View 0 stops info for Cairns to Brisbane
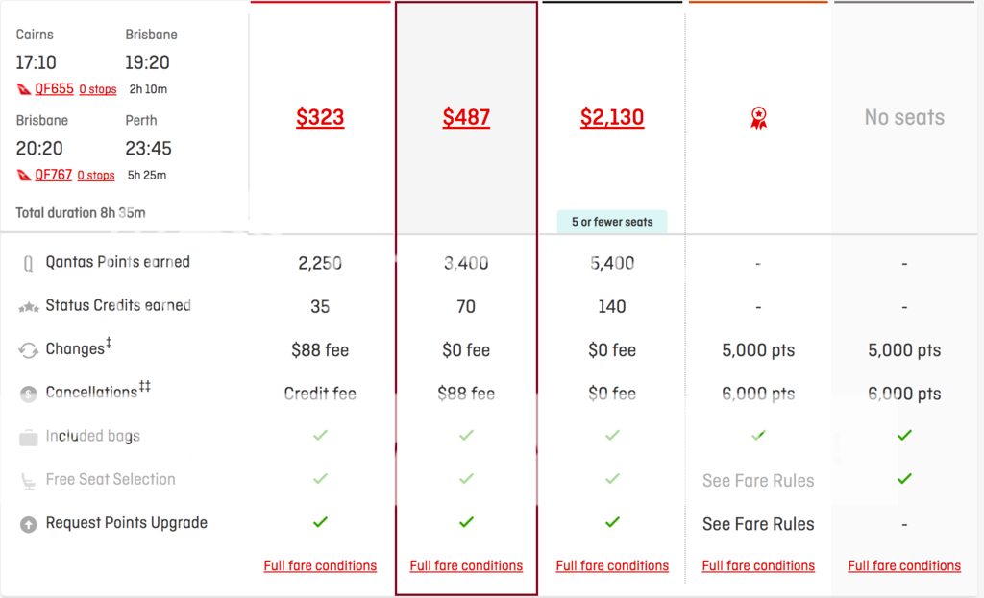 tap(97, 89)
